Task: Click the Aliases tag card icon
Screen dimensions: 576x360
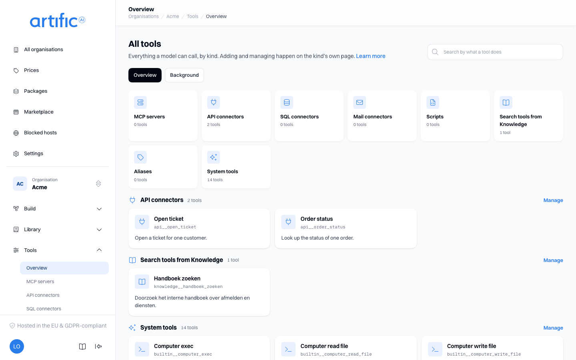Action: click(140, 157)
